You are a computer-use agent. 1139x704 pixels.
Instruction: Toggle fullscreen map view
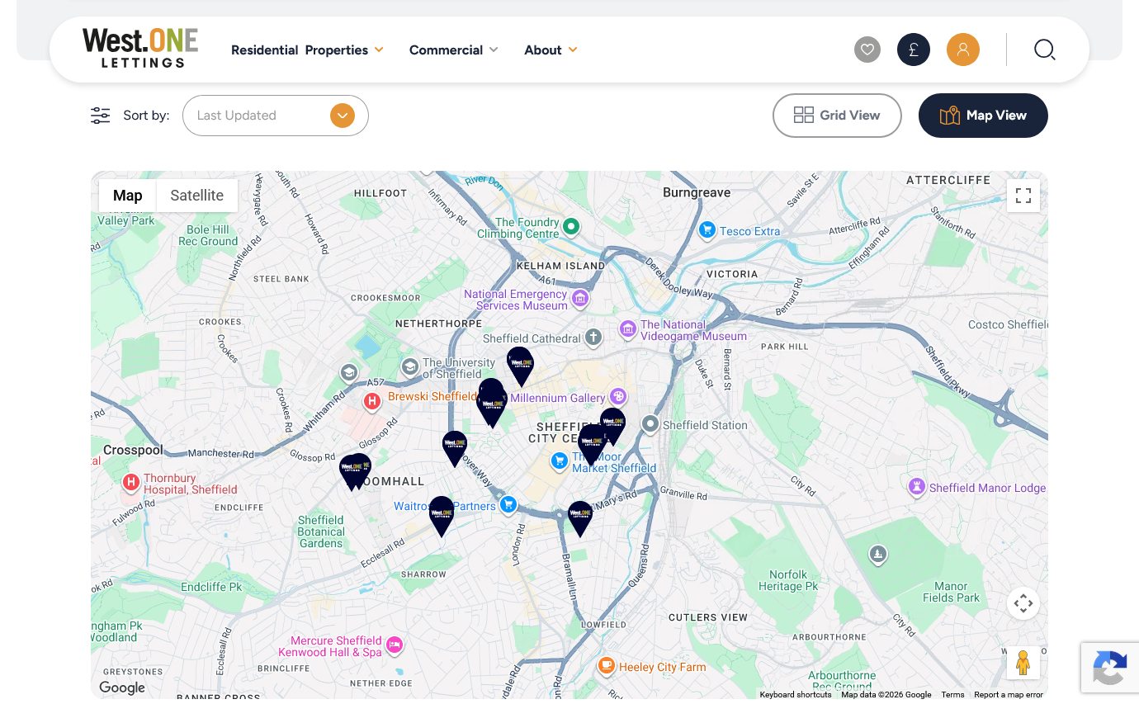click(x=1023, y=196)
